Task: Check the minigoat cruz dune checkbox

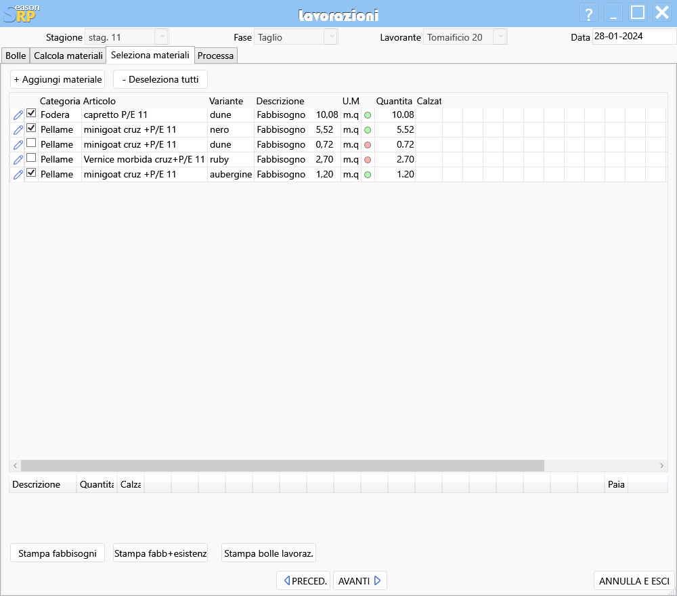Action: 31,143
